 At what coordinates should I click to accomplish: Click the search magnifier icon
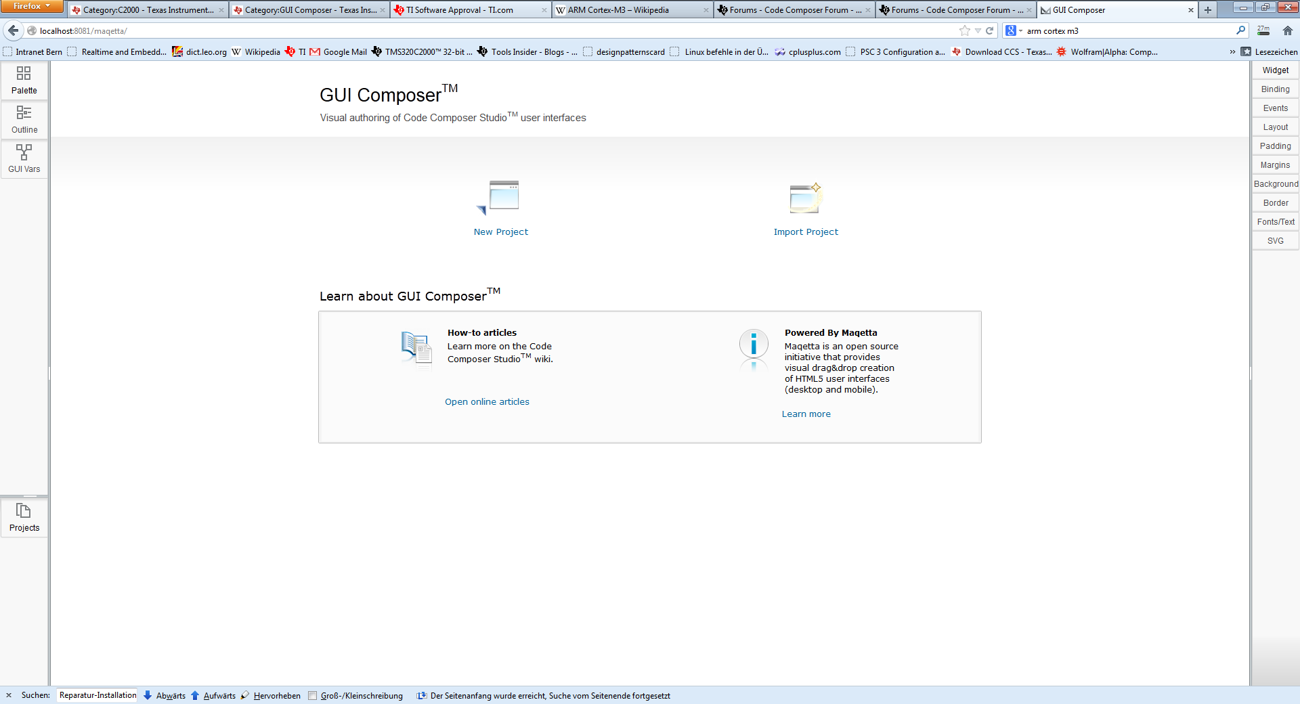[x=1240, y=30]
